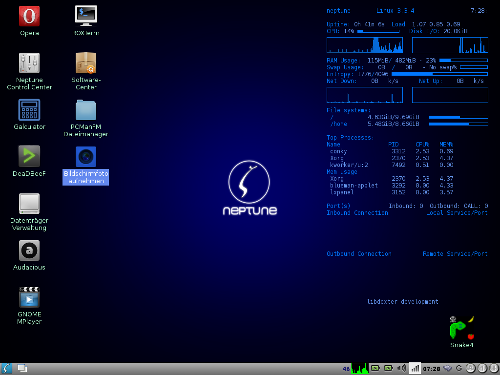Click the panel clock showing 07:28
Viewport: 500px width, 375px height.
pyautogui.click(x=431, y=369)
